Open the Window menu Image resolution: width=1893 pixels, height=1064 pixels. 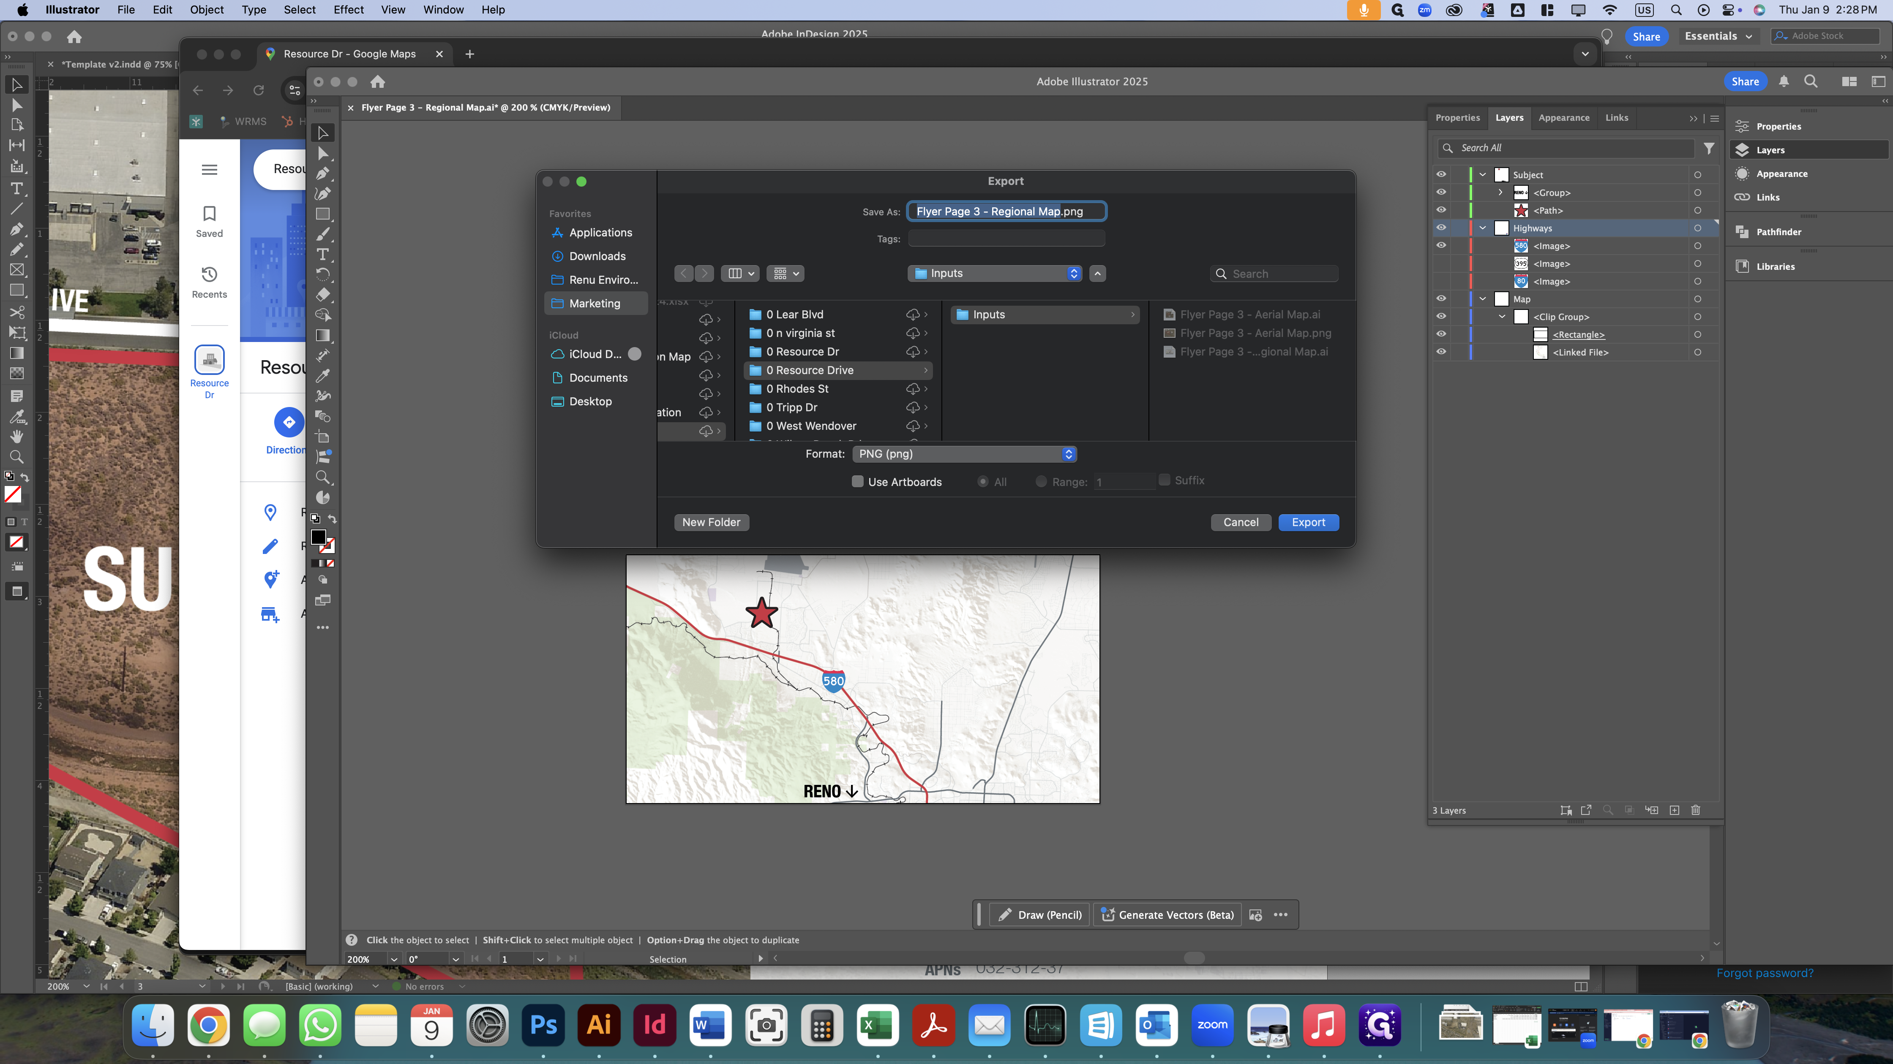point(443,10)
